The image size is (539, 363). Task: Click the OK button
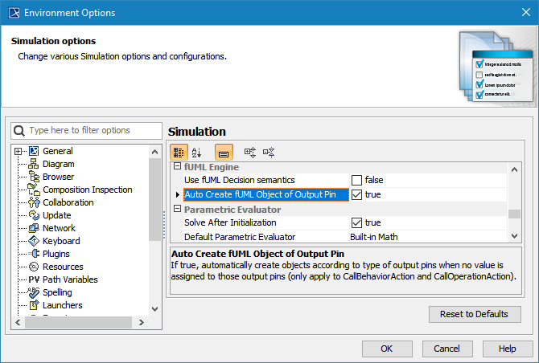coord(387,349)
